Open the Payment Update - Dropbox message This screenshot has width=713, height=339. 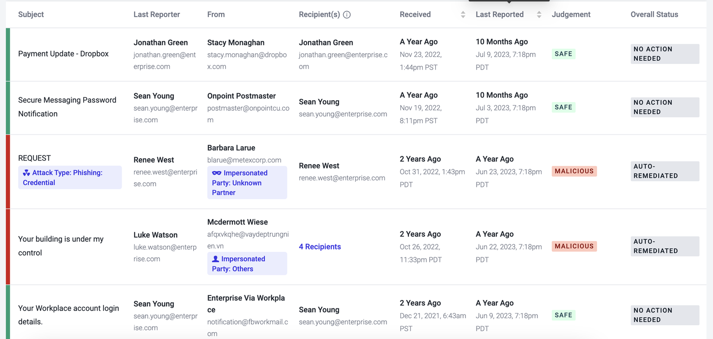click(63, 54)
